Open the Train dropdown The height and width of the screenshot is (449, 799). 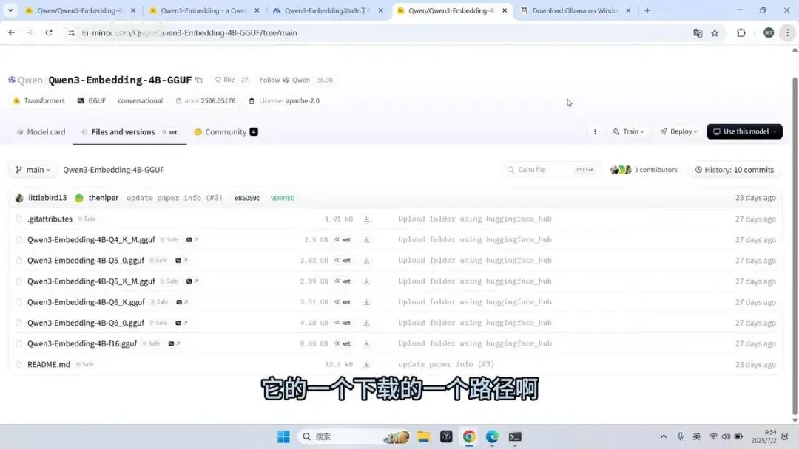coord(628,131)
